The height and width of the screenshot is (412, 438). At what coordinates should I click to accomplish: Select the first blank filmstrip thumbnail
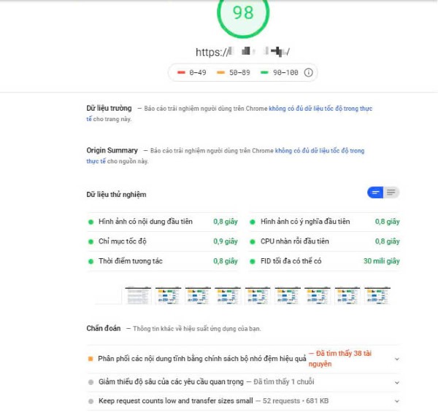pyautogui.click(x=108, y=295)
